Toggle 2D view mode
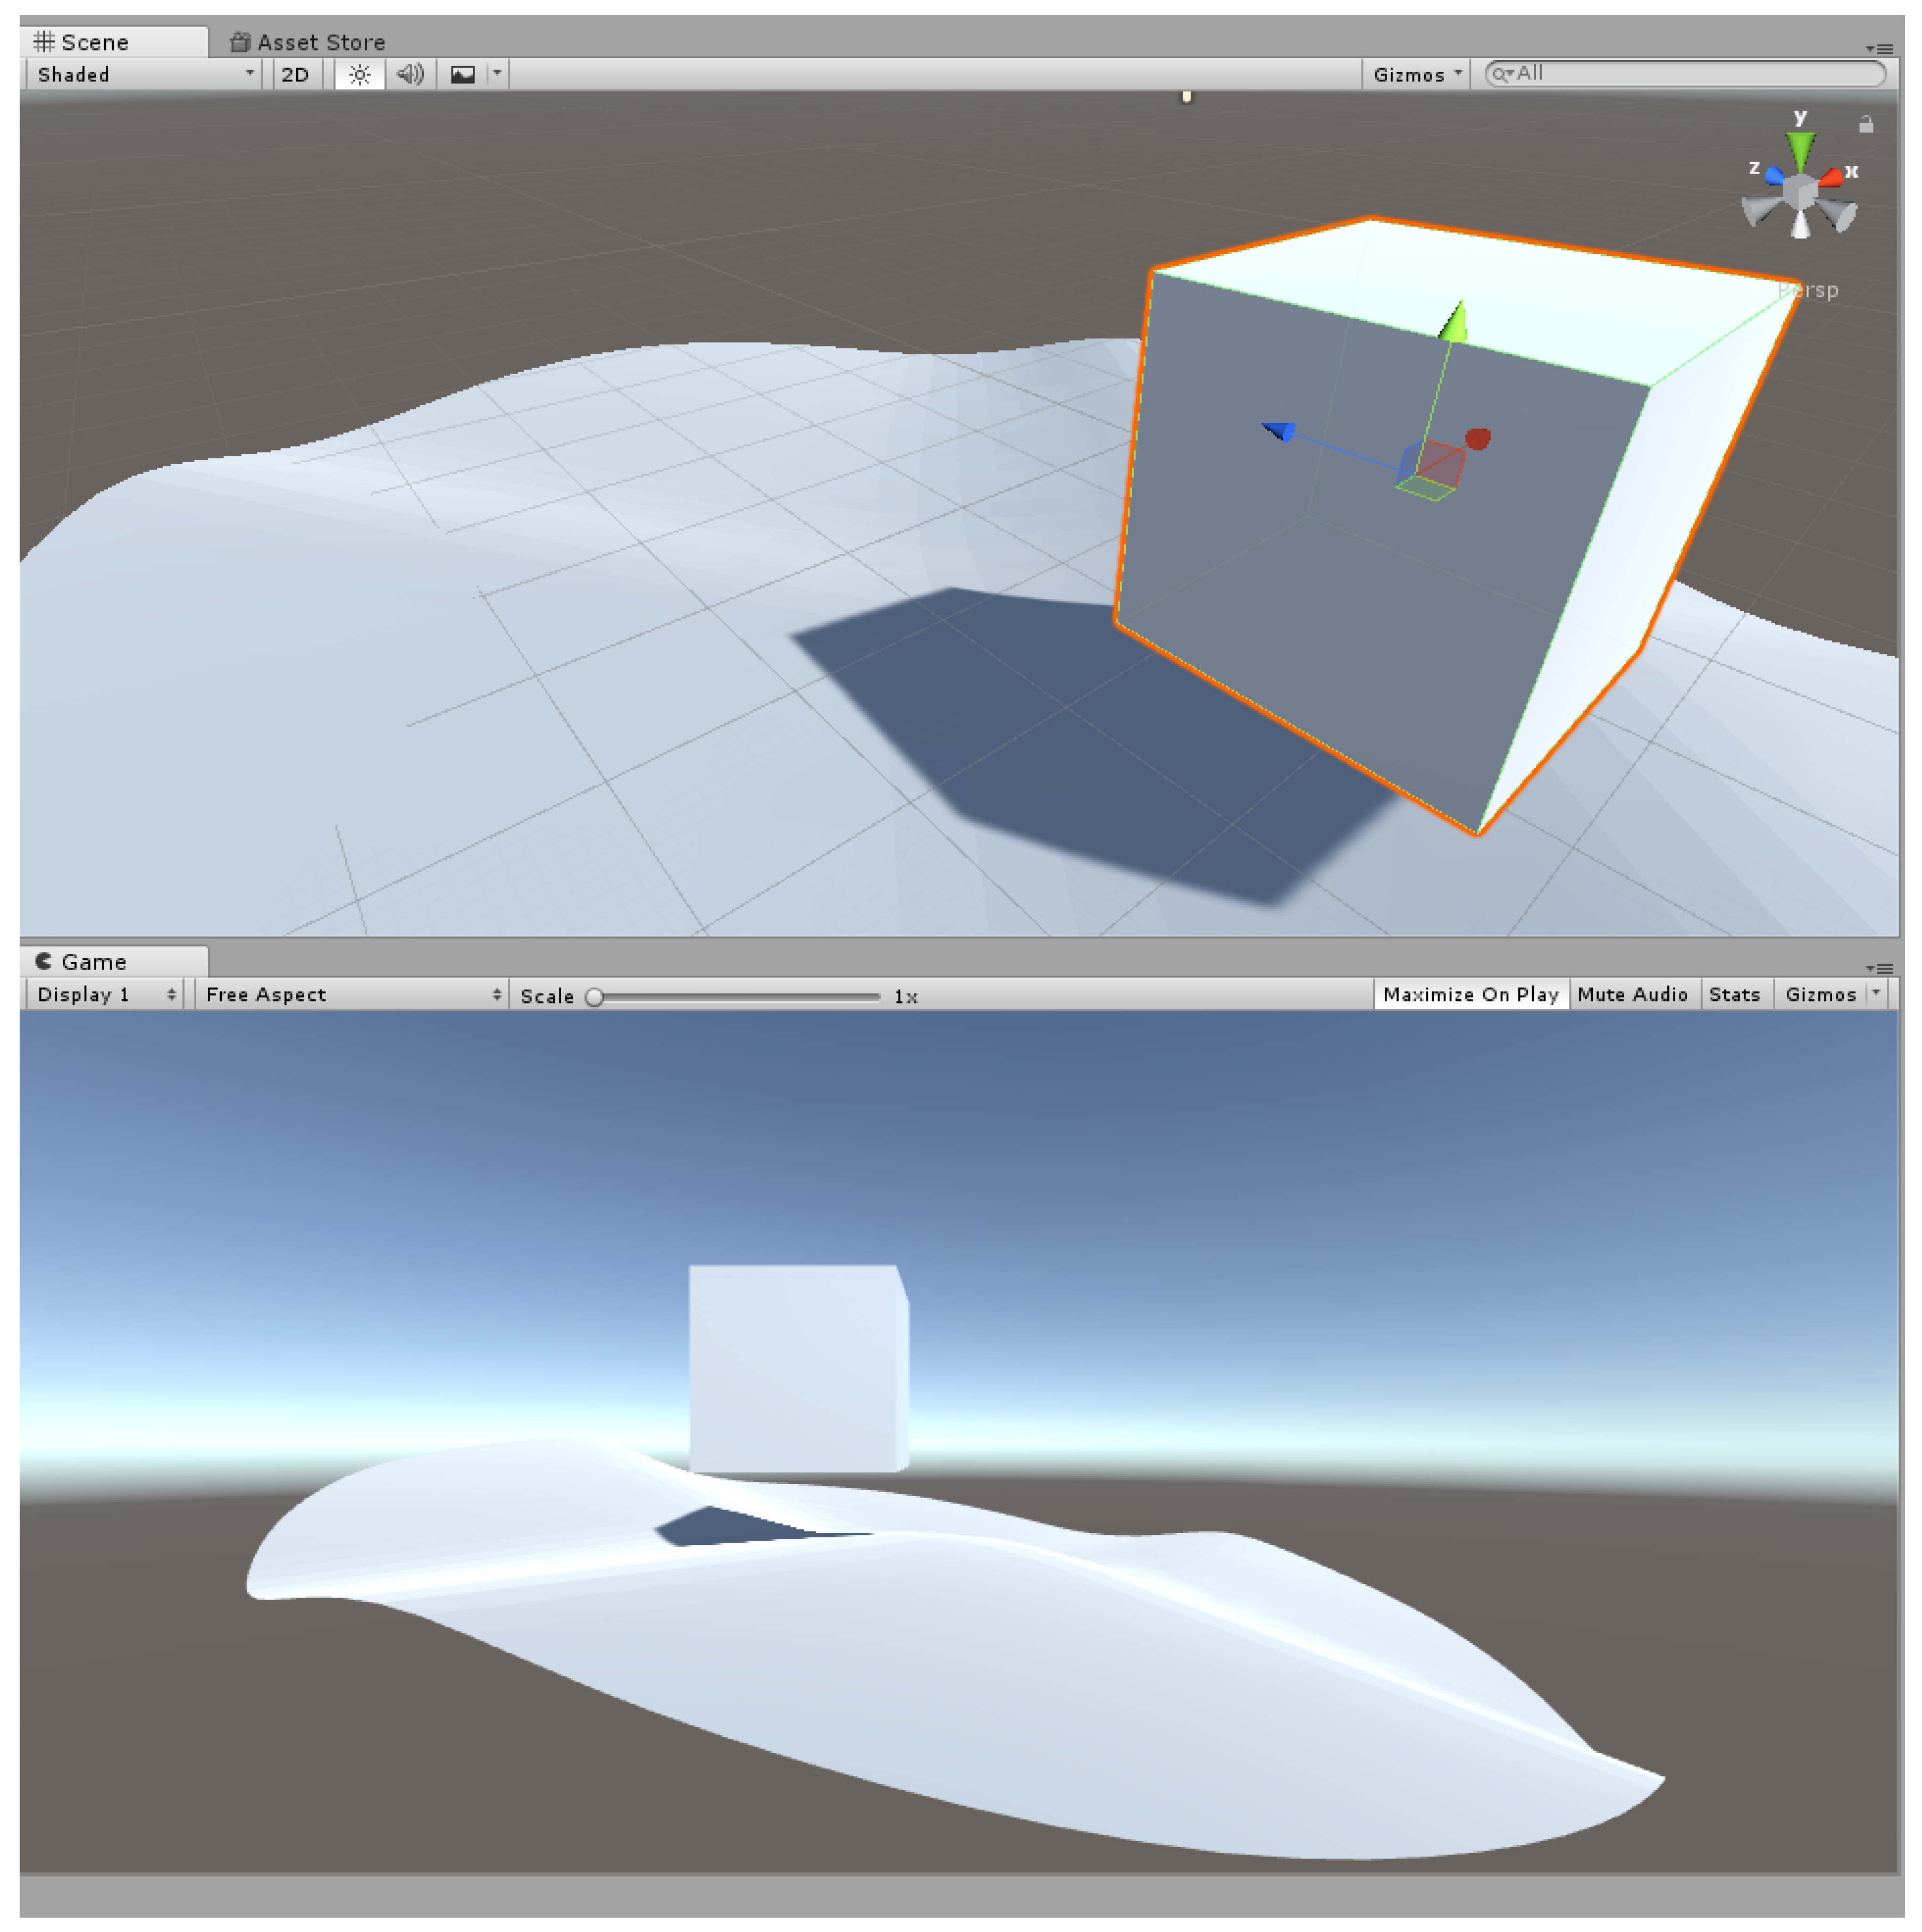The image size is (1922, 1932). click(x=295, y=74)
